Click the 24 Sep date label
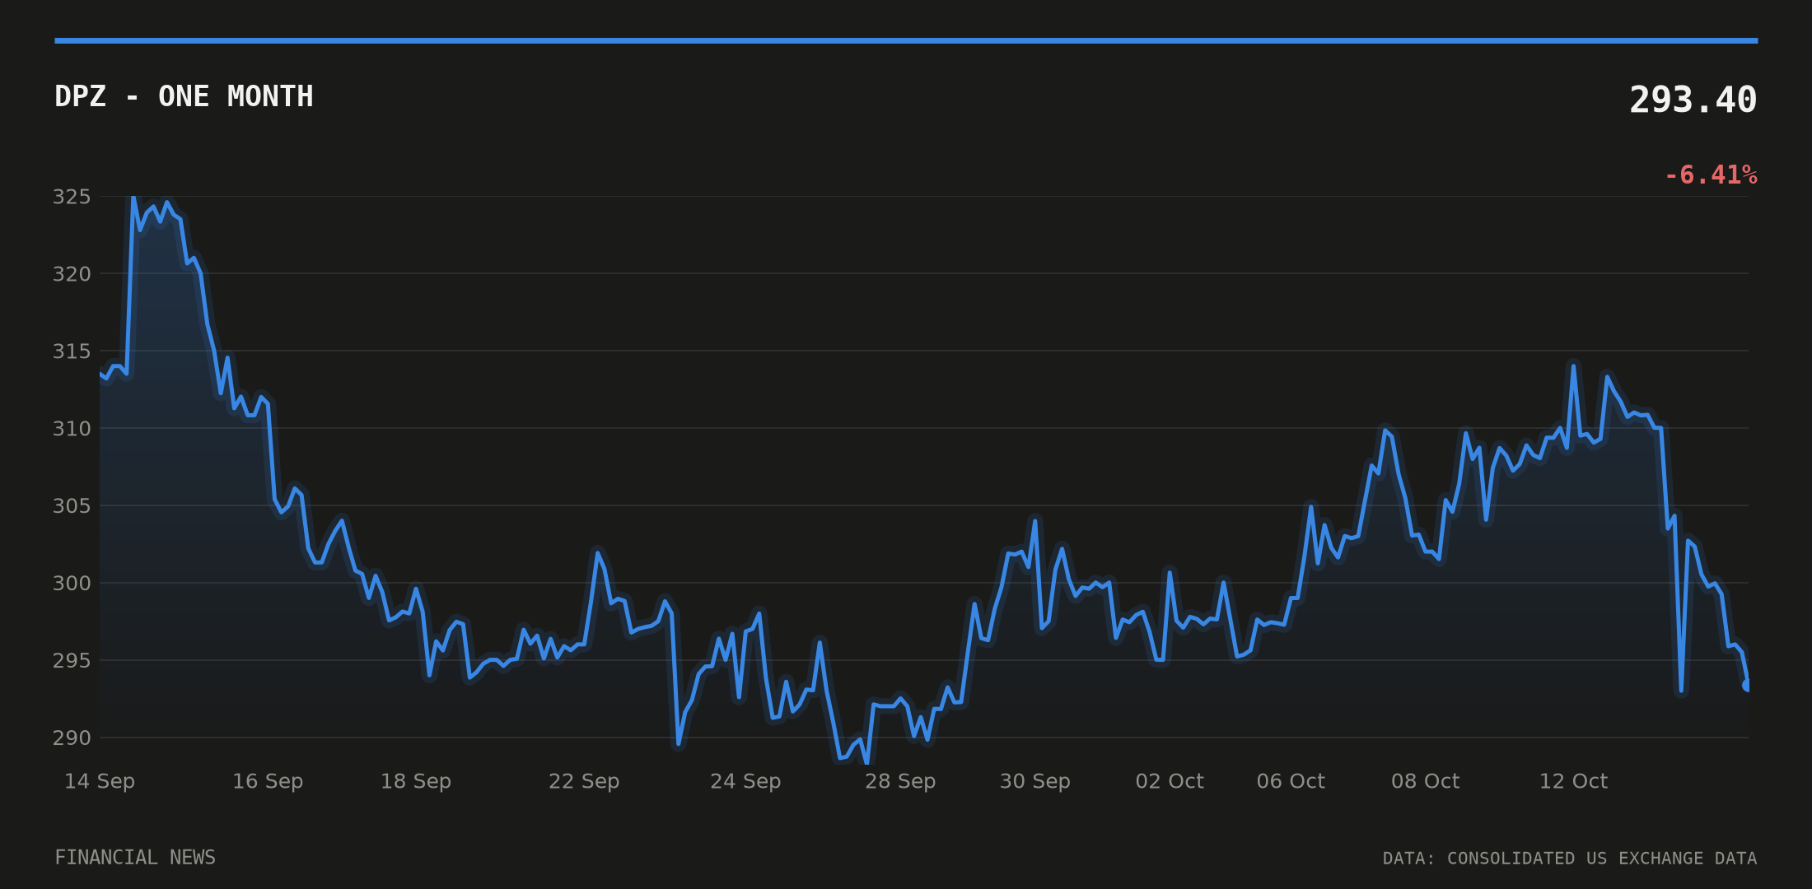The width and height of the screenshot is (1812, 889). (745, 781)
